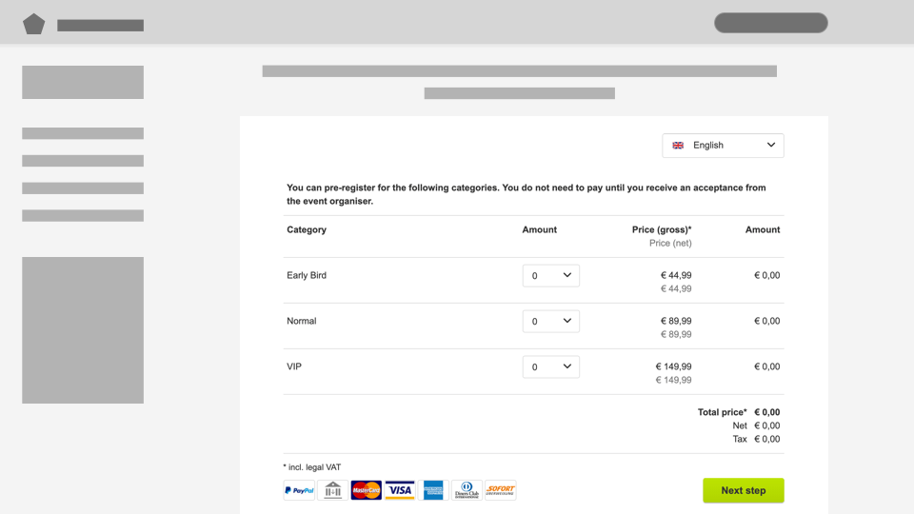Click the first sidebar menu item

(x=83, y=134)
